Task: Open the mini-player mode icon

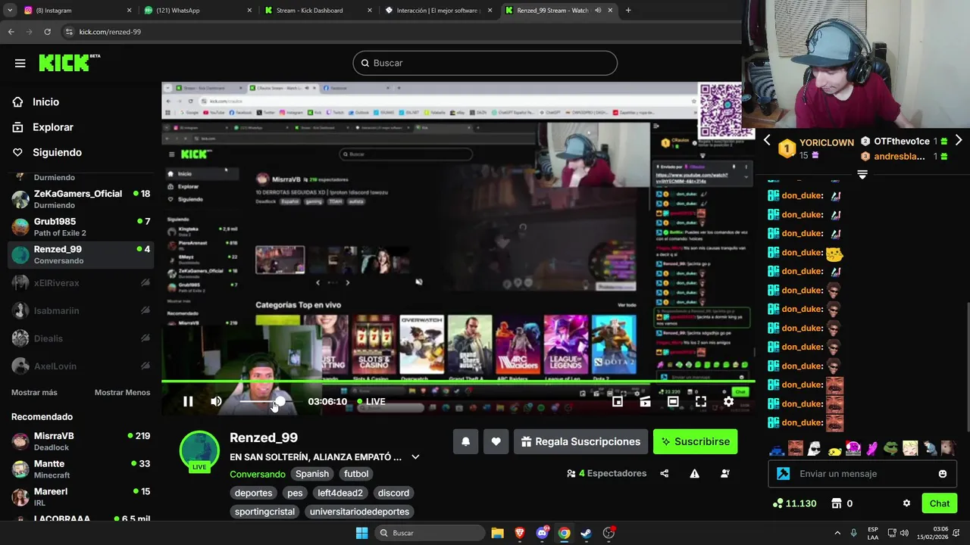Action: (x=618, y=402)
